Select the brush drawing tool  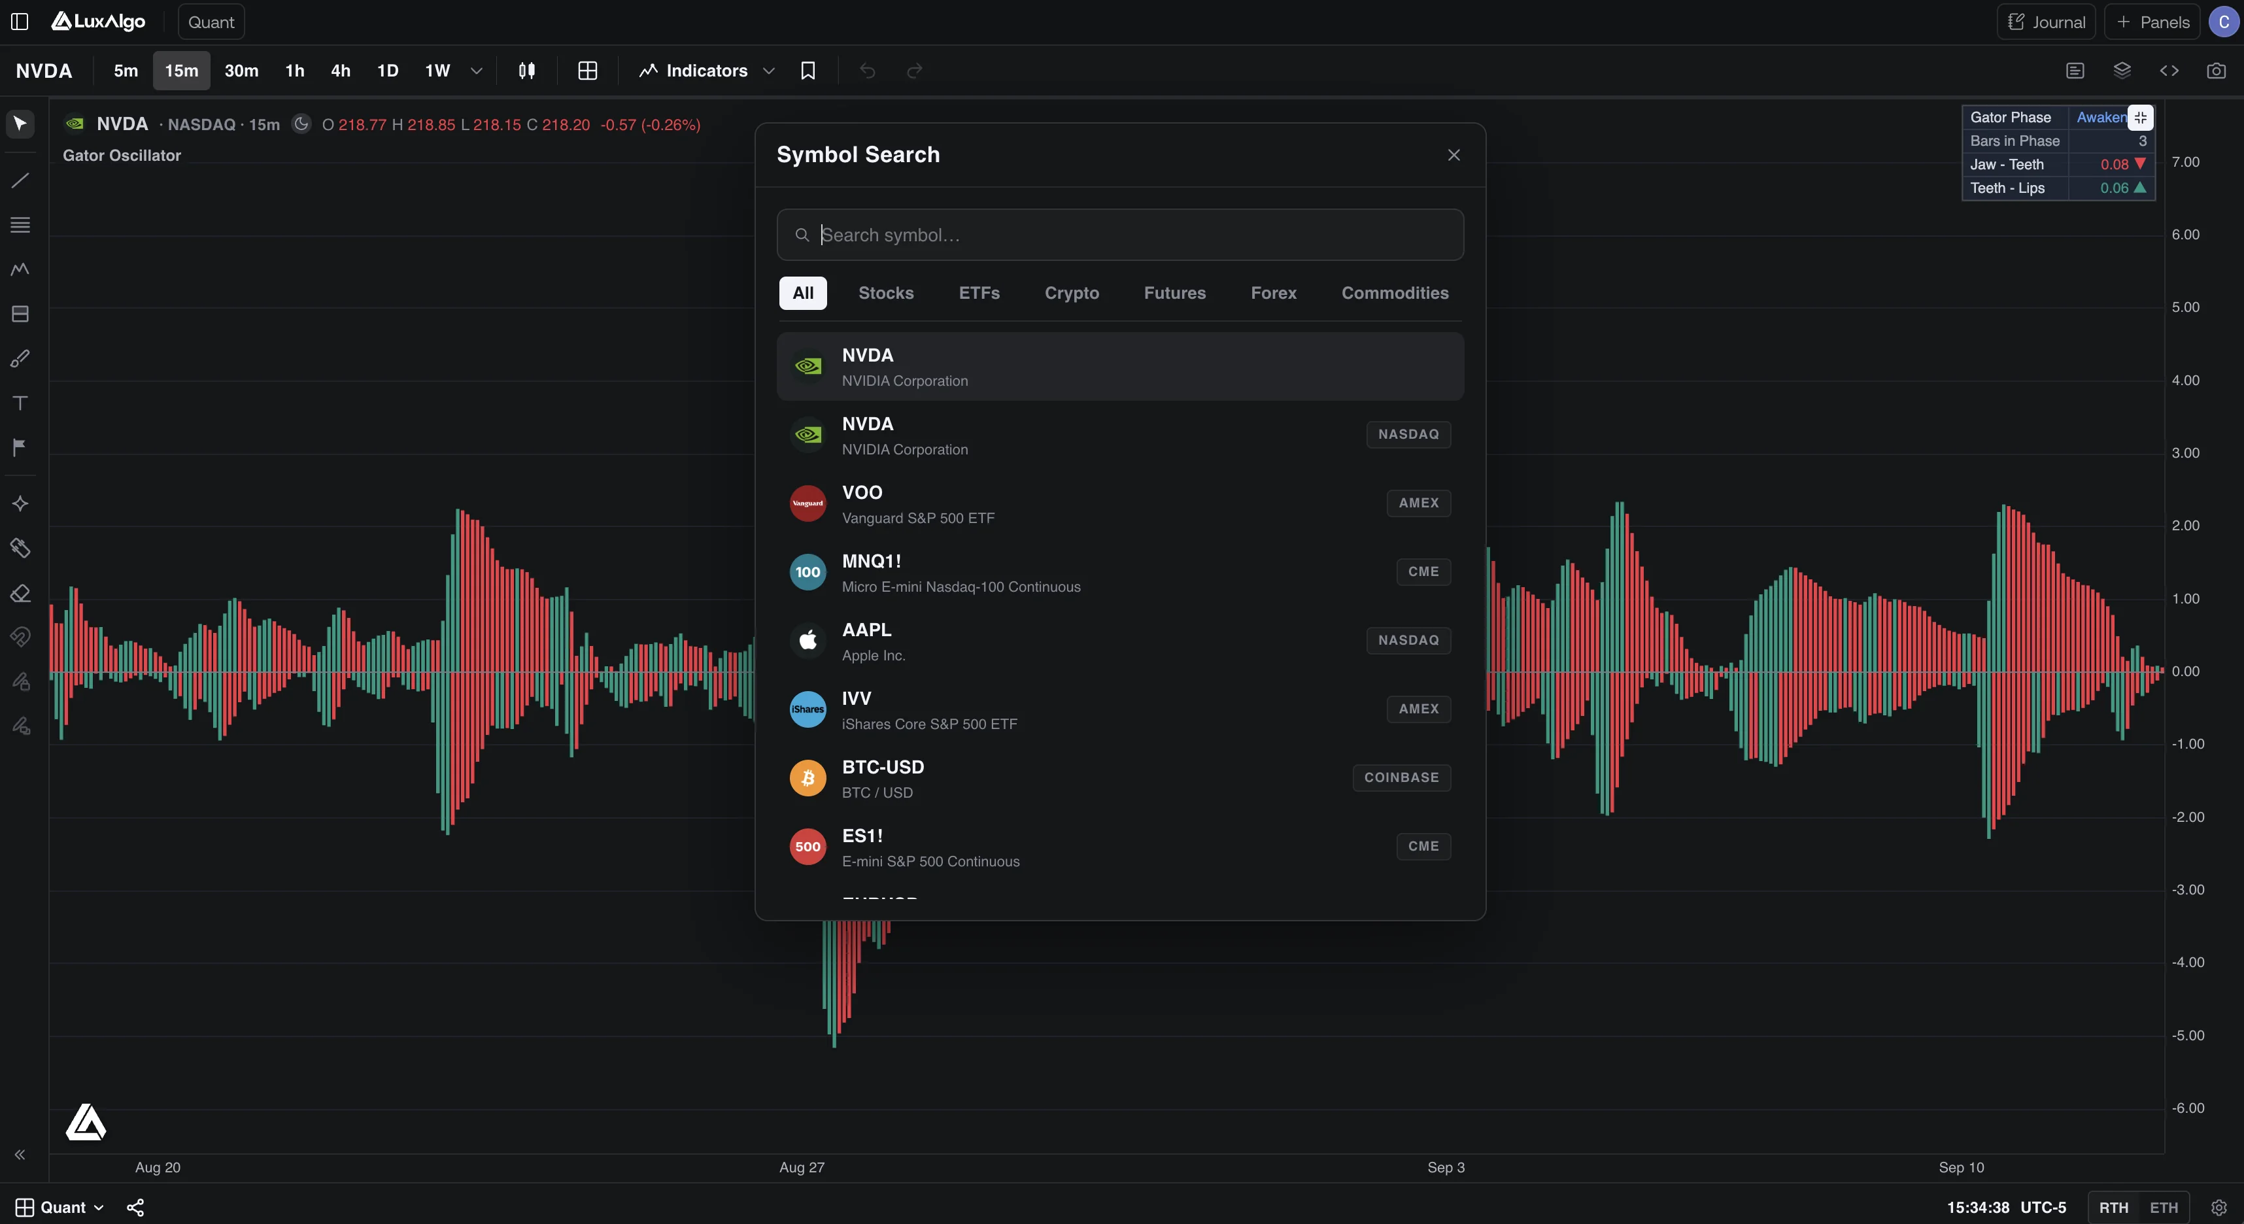click(20, 358)
